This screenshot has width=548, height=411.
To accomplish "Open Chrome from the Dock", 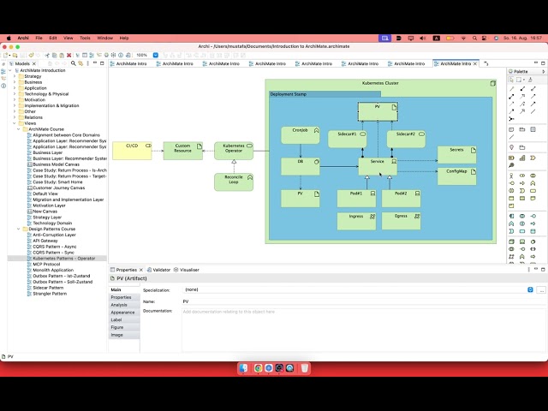I will 258,368.
